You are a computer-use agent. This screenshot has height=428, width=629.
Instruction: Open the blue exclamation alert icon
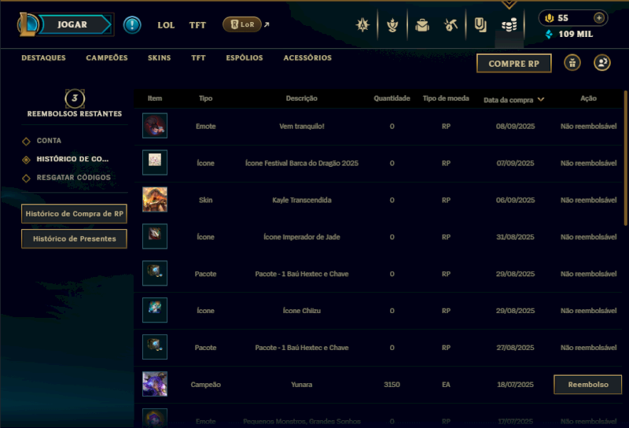pyautogui.click(x=132, y=25)
